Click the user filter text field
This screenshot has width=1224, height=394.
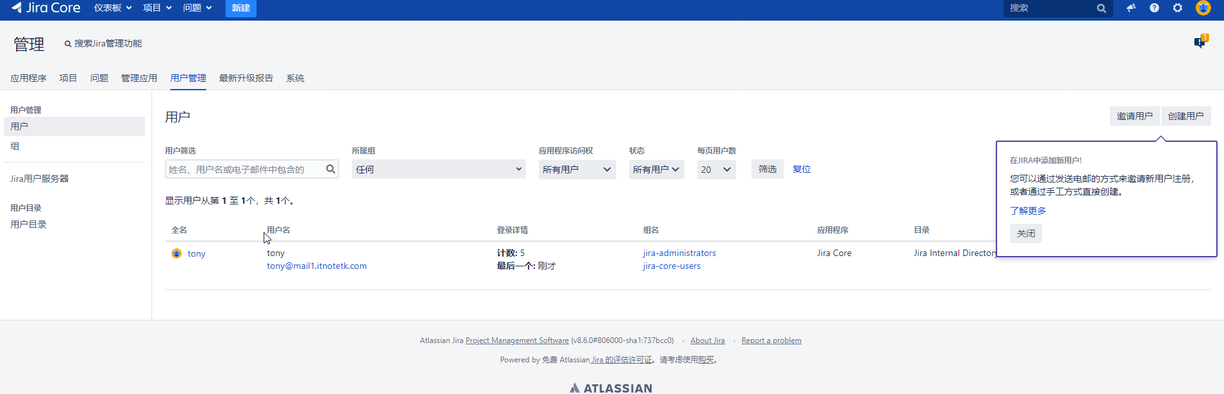click(x=252, y=169)
